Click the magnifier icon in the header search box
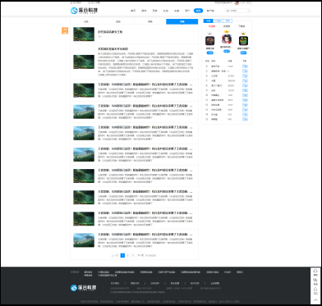322x306 pixels. coord(249,11)
